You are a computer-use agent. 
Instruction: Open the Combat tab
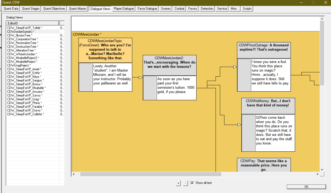pyautogui.click(x=179, y=9)
